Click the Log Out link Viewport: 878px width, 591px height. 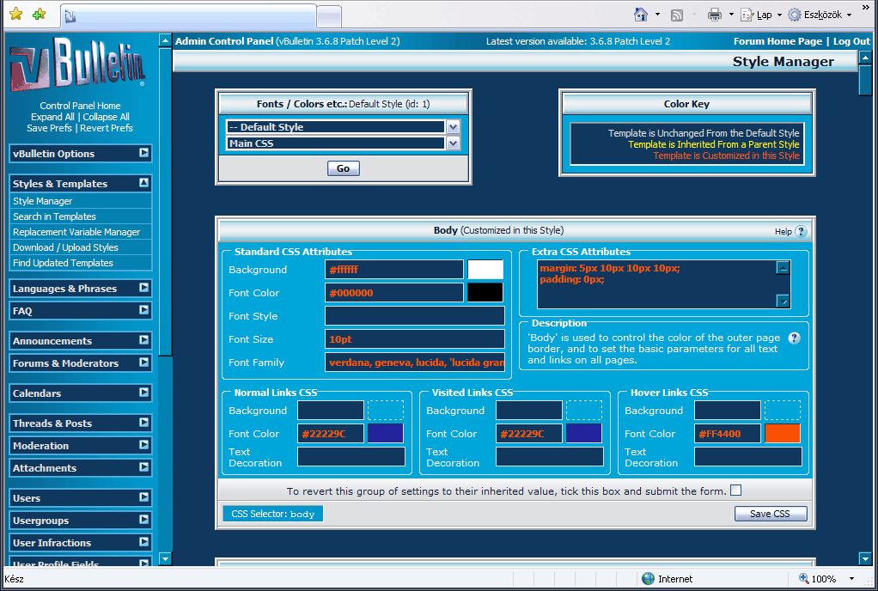coord(851,41)
